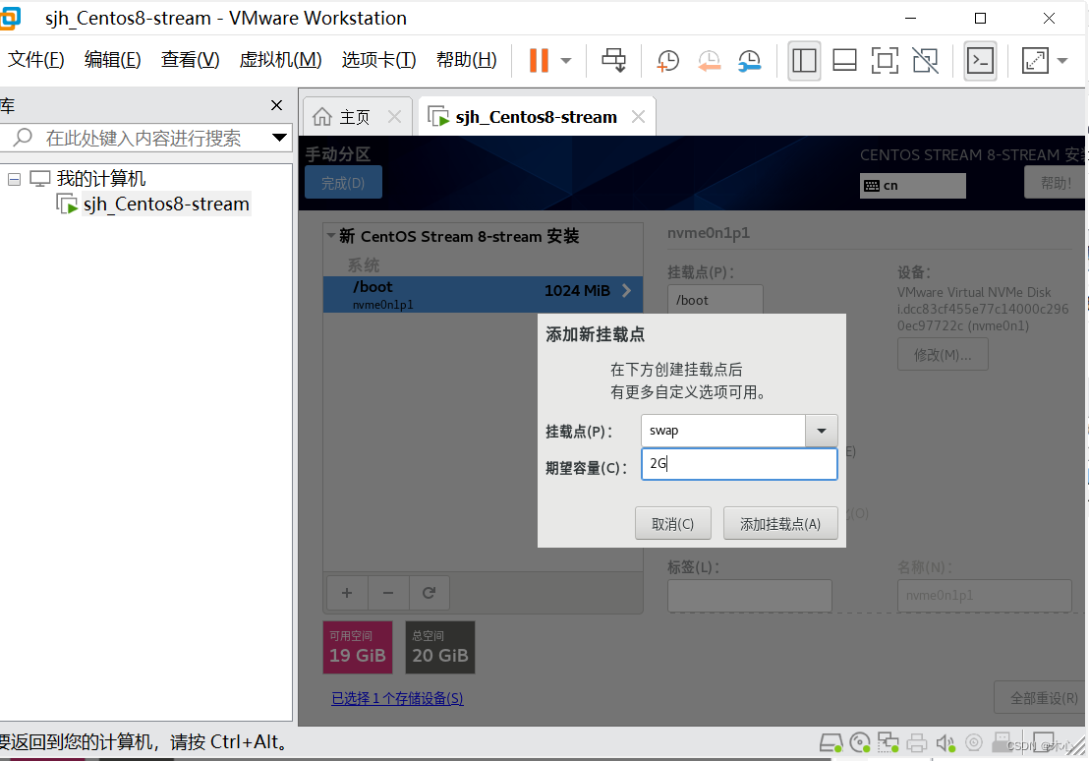
Task: Send Ctrl+Alt+Del to the virtual machine
Action: click(x=613, y=60)
